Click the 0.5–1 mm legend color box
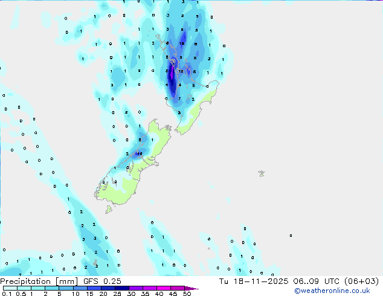 [24, 288]
